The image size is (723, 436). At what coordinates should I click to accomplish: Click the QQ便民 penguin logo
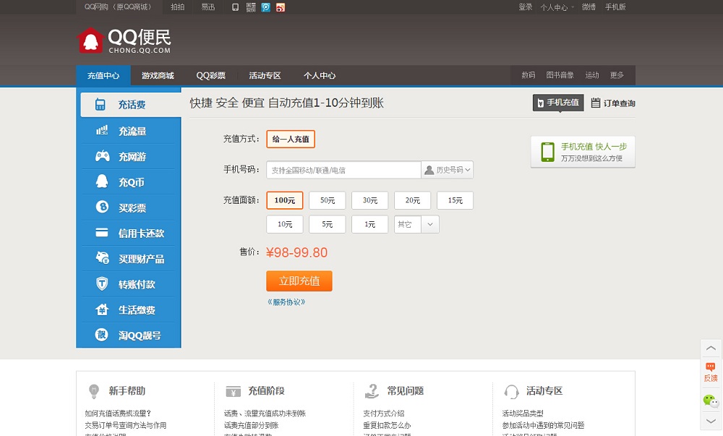click(90, 41)
